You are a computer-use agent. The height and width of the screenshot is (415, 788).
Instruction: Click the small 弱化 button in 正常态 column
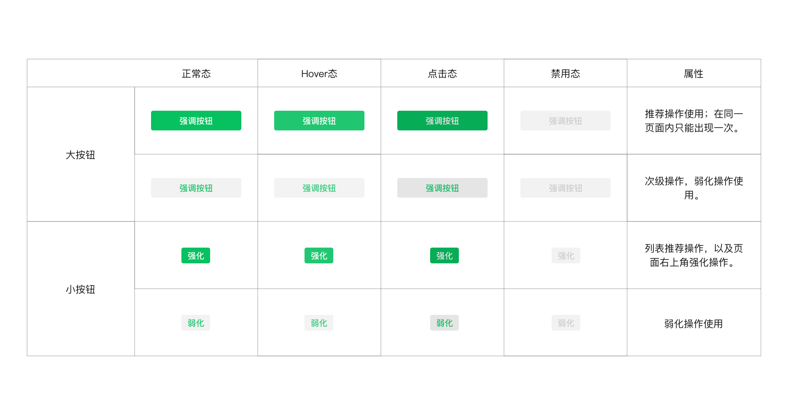pos(196,323)
